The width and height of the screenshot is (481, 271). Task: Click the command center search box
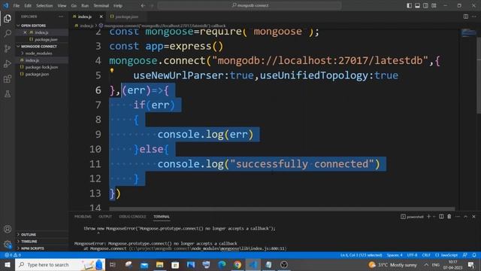(x=250, y=5)
